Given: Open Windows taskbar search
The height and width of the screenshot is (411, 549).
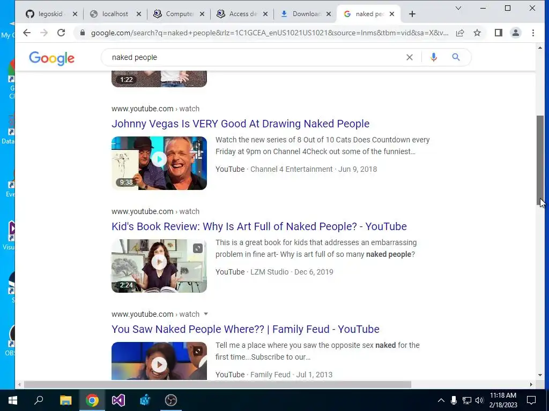Looking at the screenshot, I should (x=39, y=400).
